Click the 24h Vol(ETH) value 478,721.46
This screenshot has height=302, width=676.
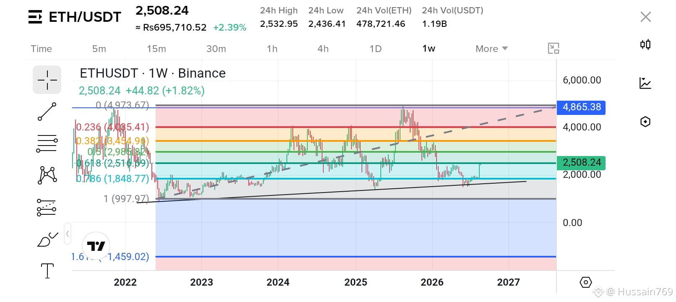pos(381,24)
